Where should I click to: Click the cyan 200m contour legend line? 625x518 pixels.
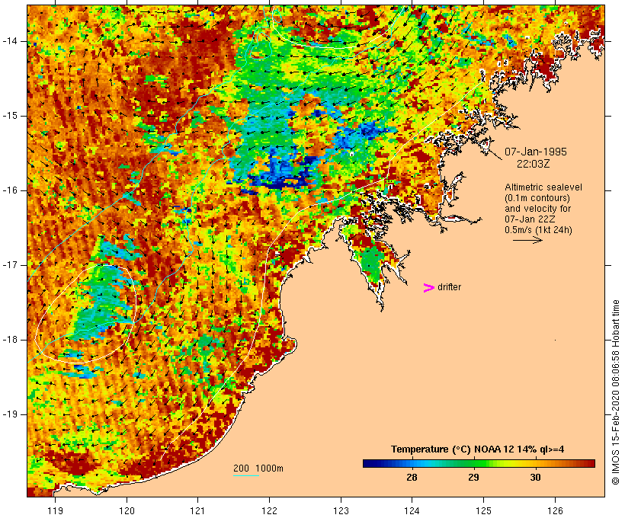(x=246, y=475)
